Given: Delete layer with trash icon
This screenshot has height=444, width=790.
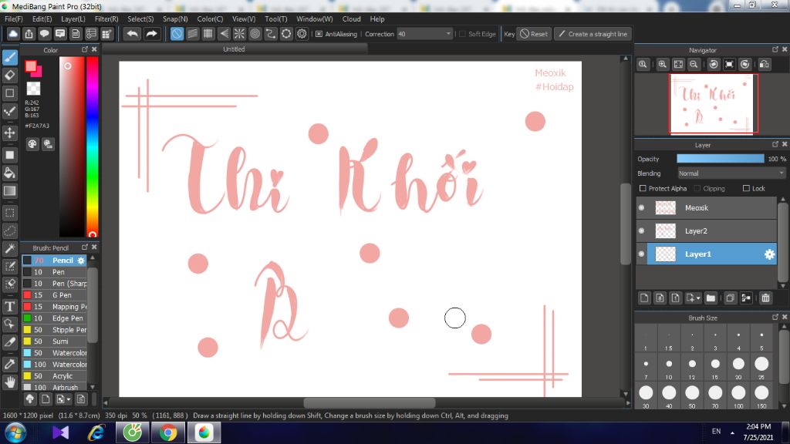Looking at the screenshot, I should [x=766, y=298].
